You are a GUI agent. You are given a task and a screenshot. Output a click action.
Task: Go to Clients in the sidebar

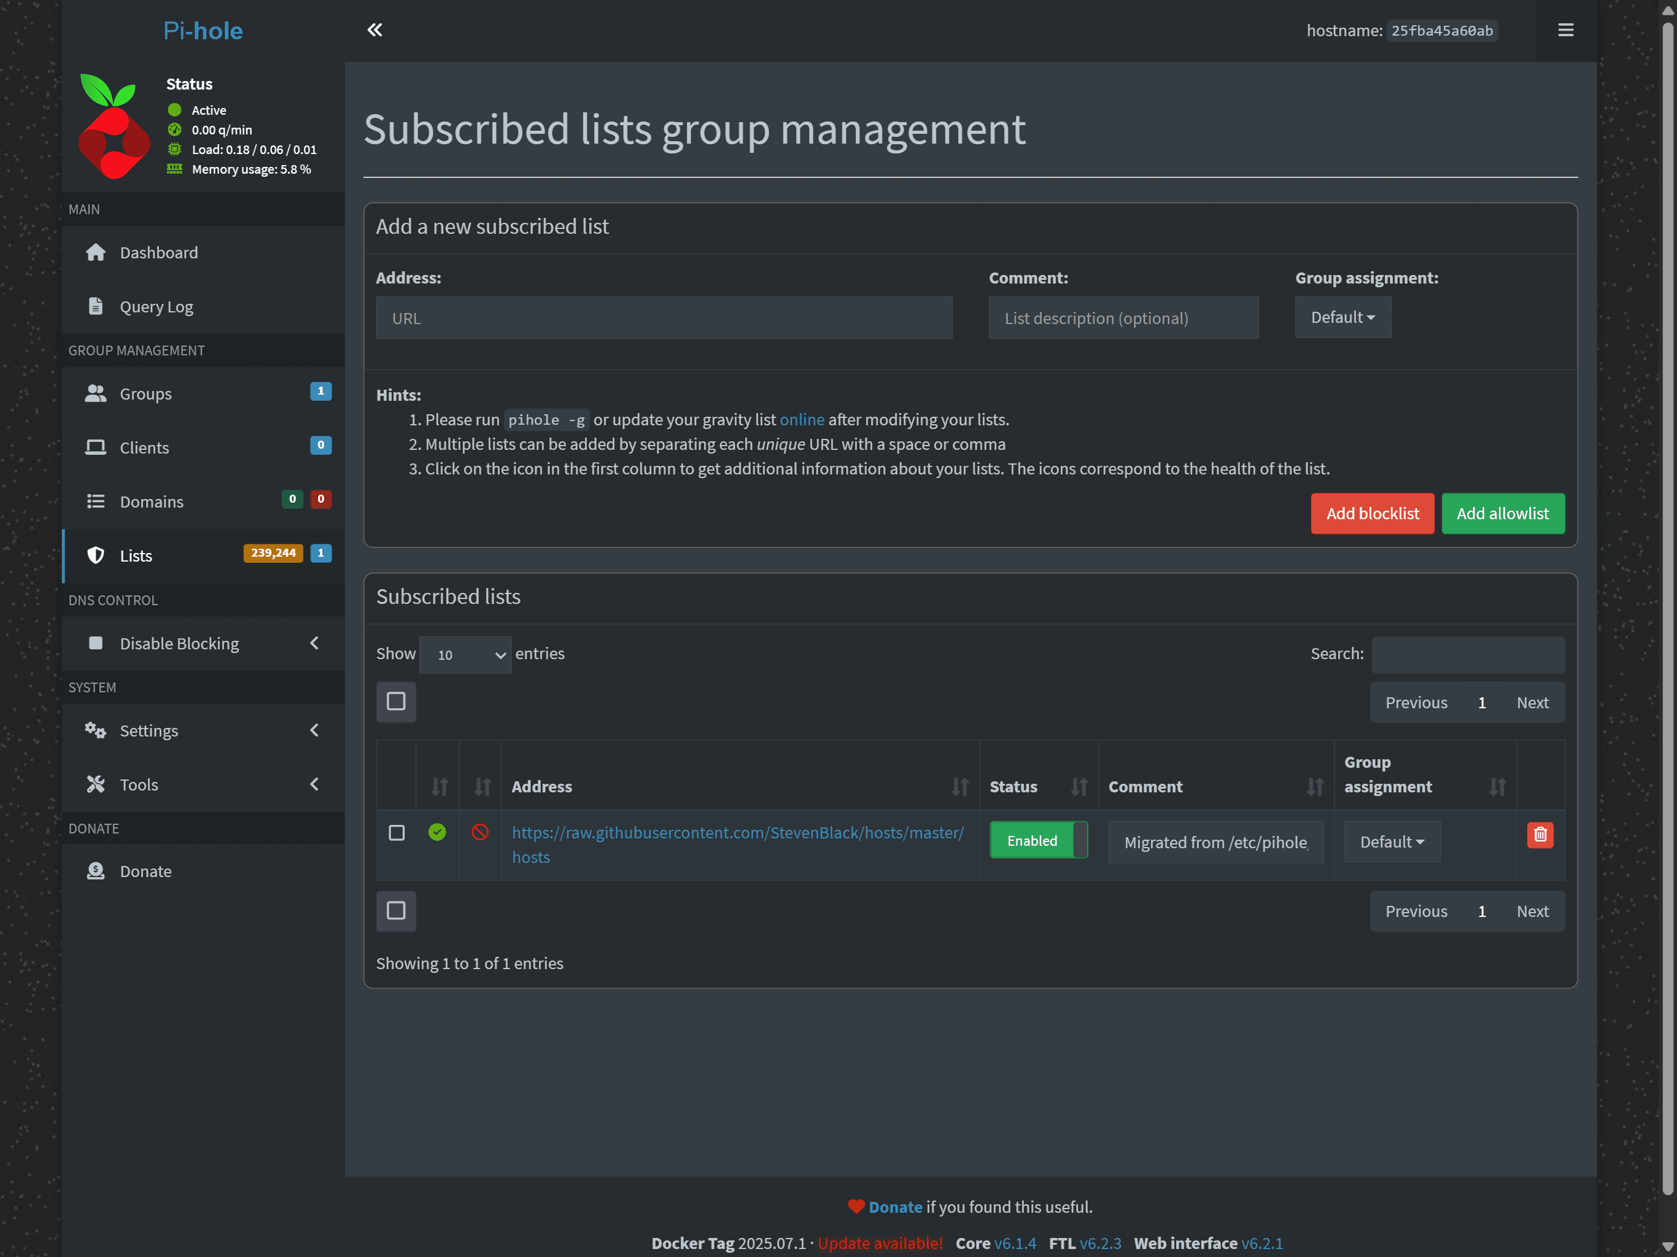(x=203, y=447)
